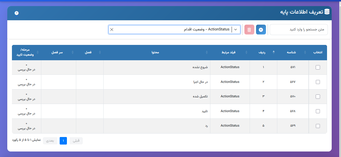Sort by مرحله/وضعیت تایید column header
The width and height of the screenshot is (341, 157).
point(26,52)
